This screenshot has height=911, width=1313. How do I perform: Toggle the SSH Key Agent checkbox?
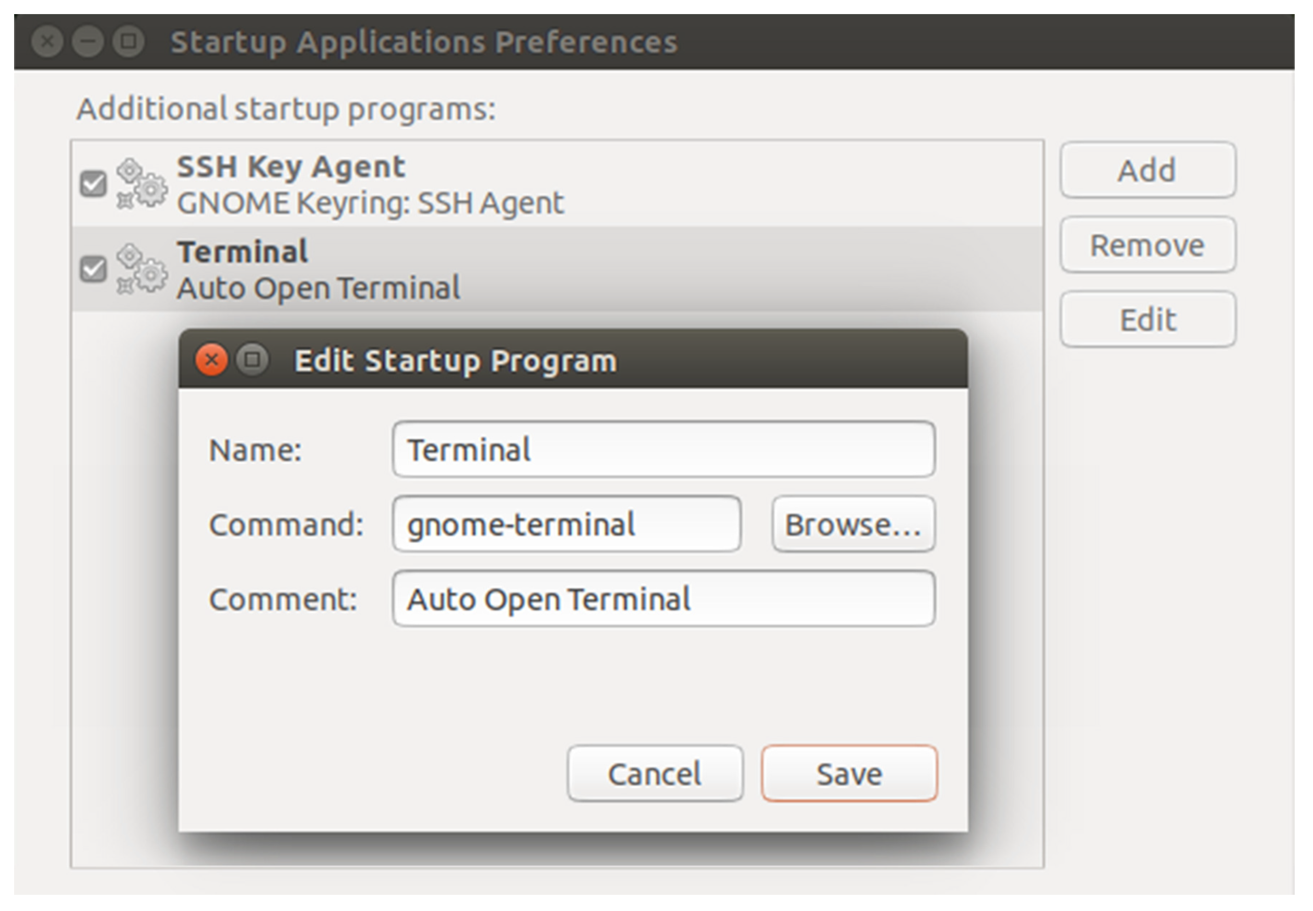[93, 184]
